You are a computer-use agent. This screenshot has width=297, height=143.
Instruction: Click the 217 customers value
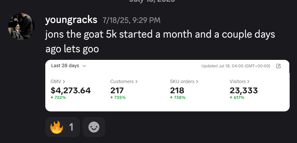click(117, 90)
